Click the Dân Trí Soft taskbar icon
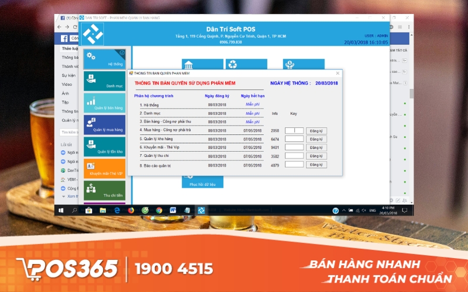Viewport: 468px width, 292px height. [201, 210]
